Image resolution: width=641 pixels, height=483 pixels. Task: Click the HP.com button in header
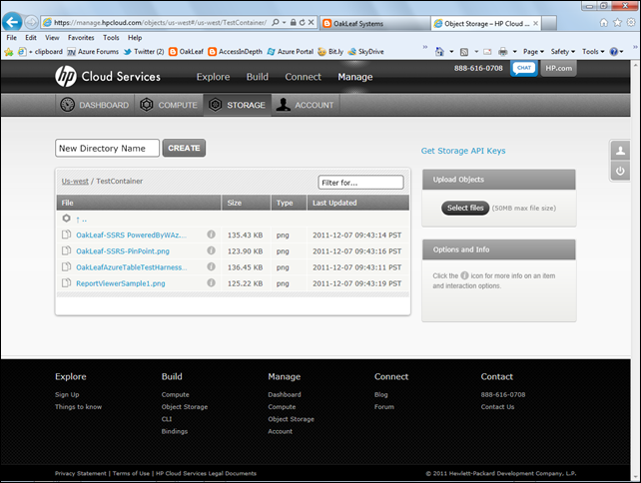558,68
